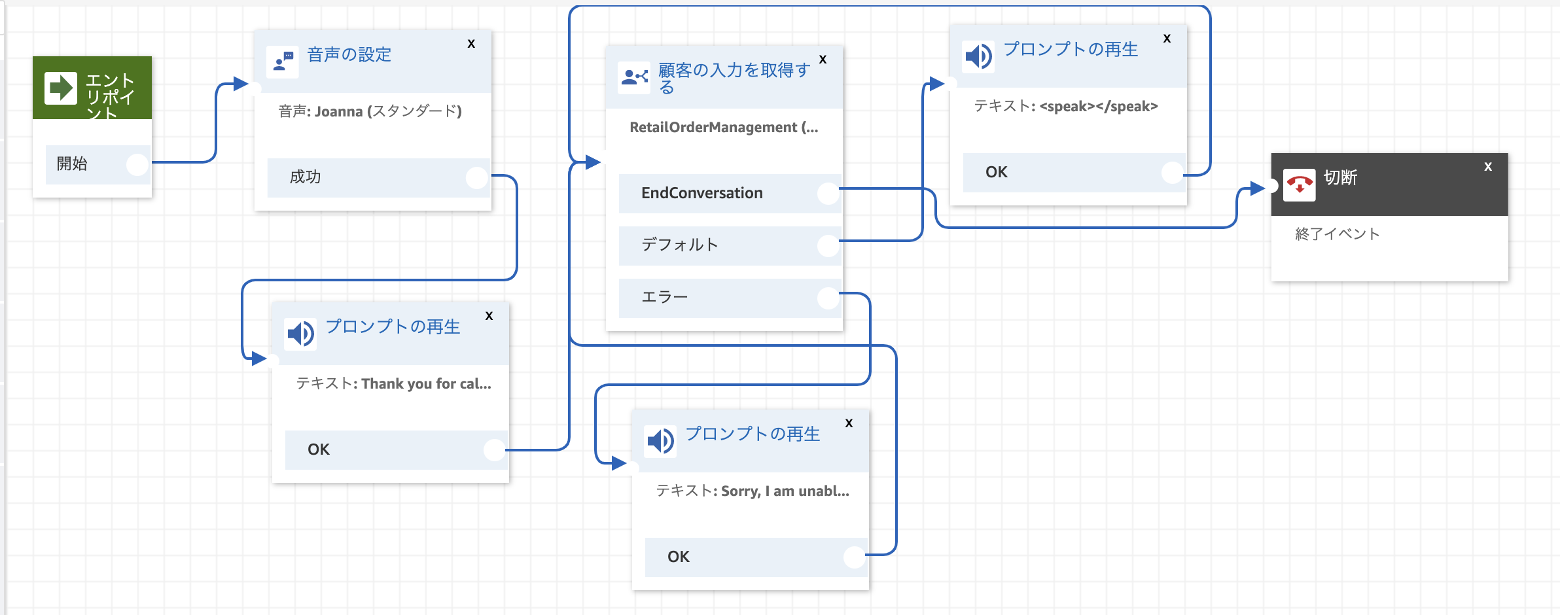Click the '音声: Joanna (スタンダード)' text
The width and height of the screenshot is (1560, 615).
(x=370, y=111)
